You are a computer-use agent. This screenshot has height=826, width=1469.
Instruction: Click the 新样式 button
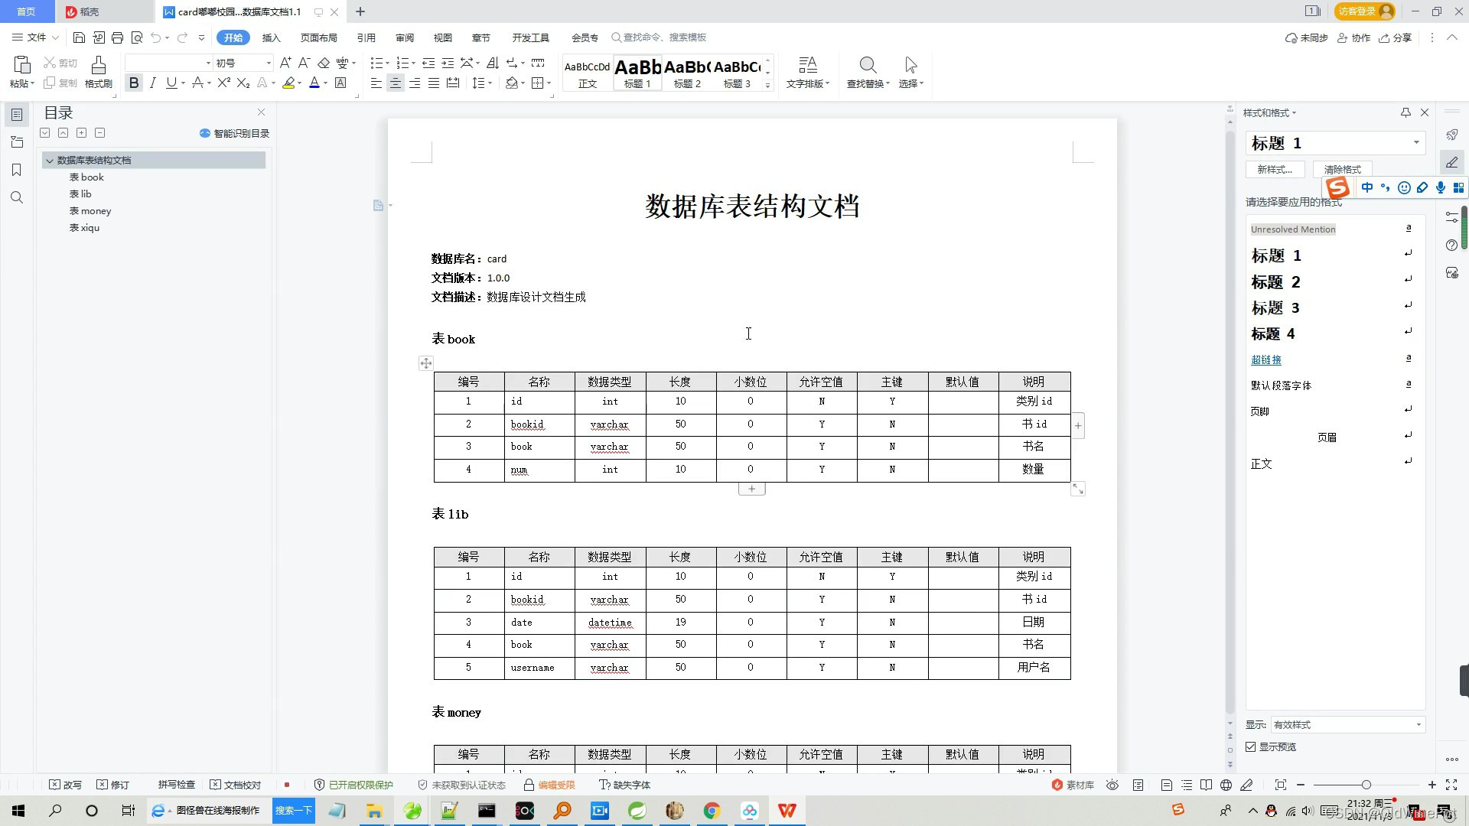1275,170
